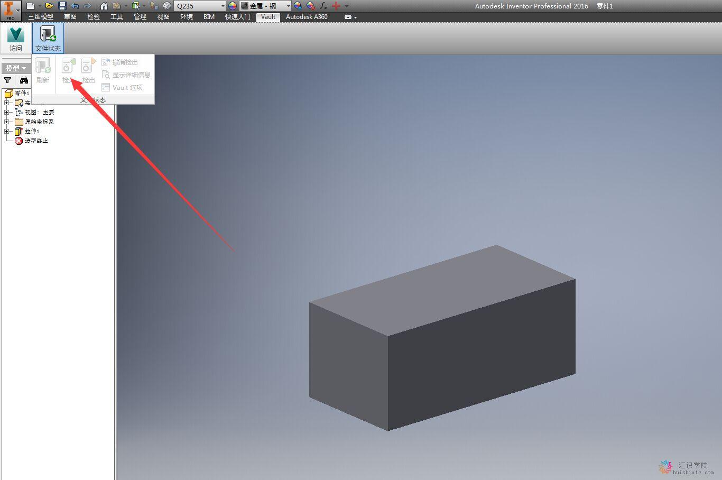Open the Autodesk A360 ribbon tab
This screenshot has height=480, width=722.
pyautogui.click(x=307, y=17)
